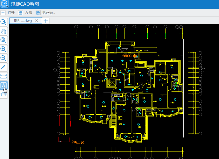Click the 迅捷CAD app logo icon
Image resolution: width=219 pixels, height=159 pixels.
click(x=4, y=4)
